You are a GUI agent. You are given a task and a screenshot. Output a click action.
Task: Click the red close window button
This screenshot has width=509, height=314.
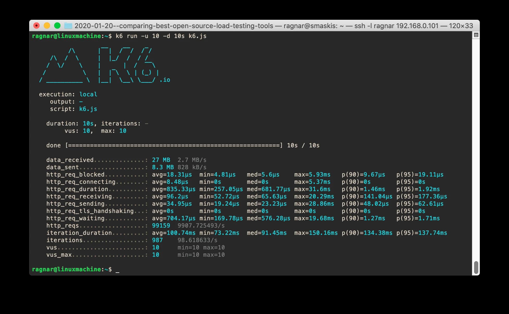tap(36, 26)
